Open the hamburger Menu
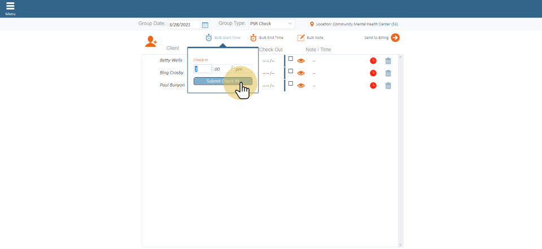 10,8
